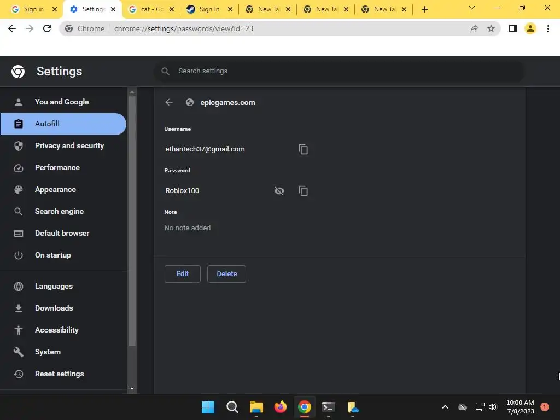Open the clock showing 10:00 AM
Screen dimensions: 560x420
[x=521, y=407]
